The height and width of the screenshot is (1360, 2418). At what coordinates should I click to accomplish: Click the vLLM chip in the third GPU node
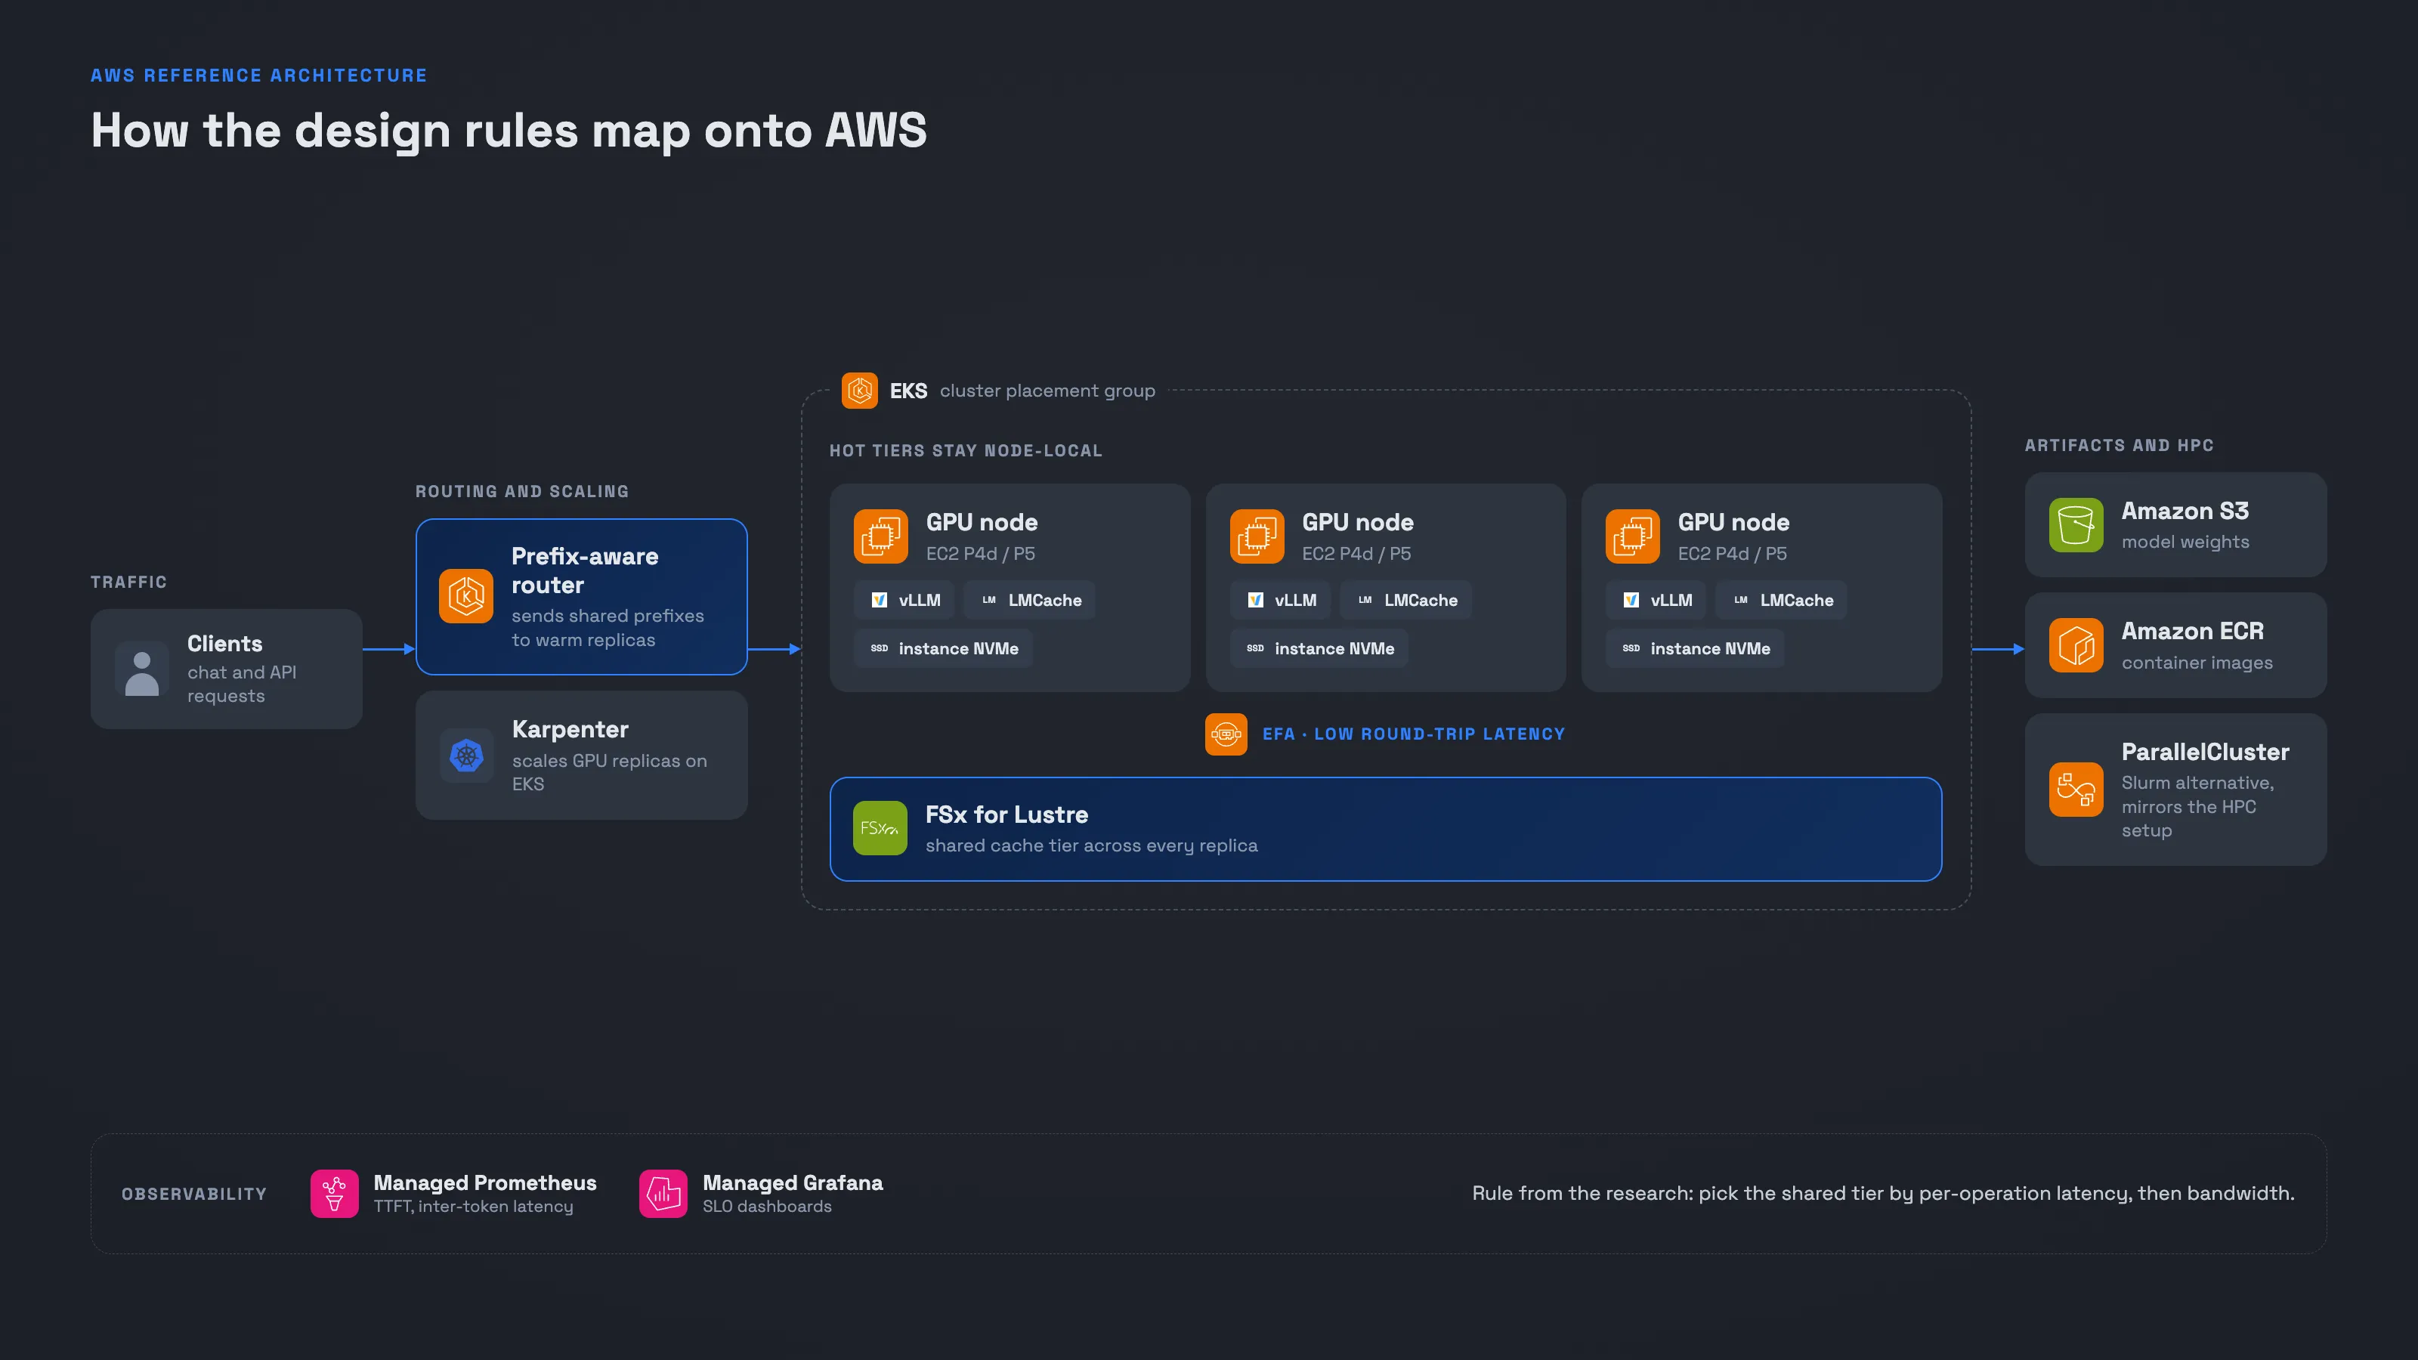click(1657, 600)
